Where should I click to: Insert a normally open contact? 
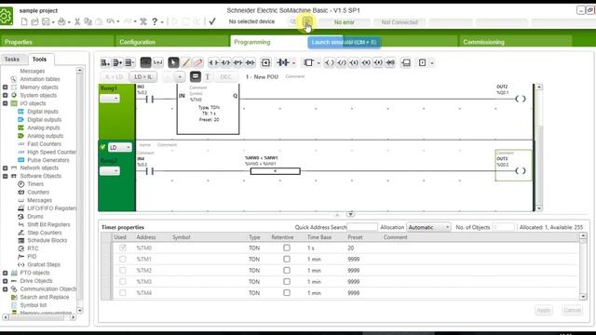pyautogui.click(x=213, y=62)
